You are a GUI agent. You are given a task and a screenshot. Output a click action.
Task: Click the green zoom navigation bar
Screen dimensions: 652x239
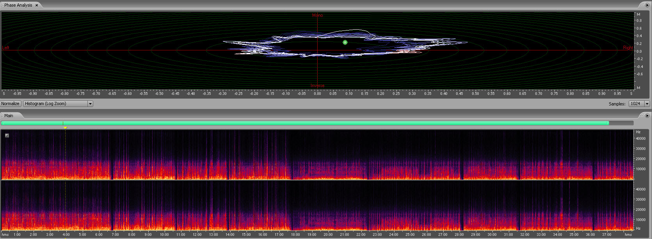304,123
